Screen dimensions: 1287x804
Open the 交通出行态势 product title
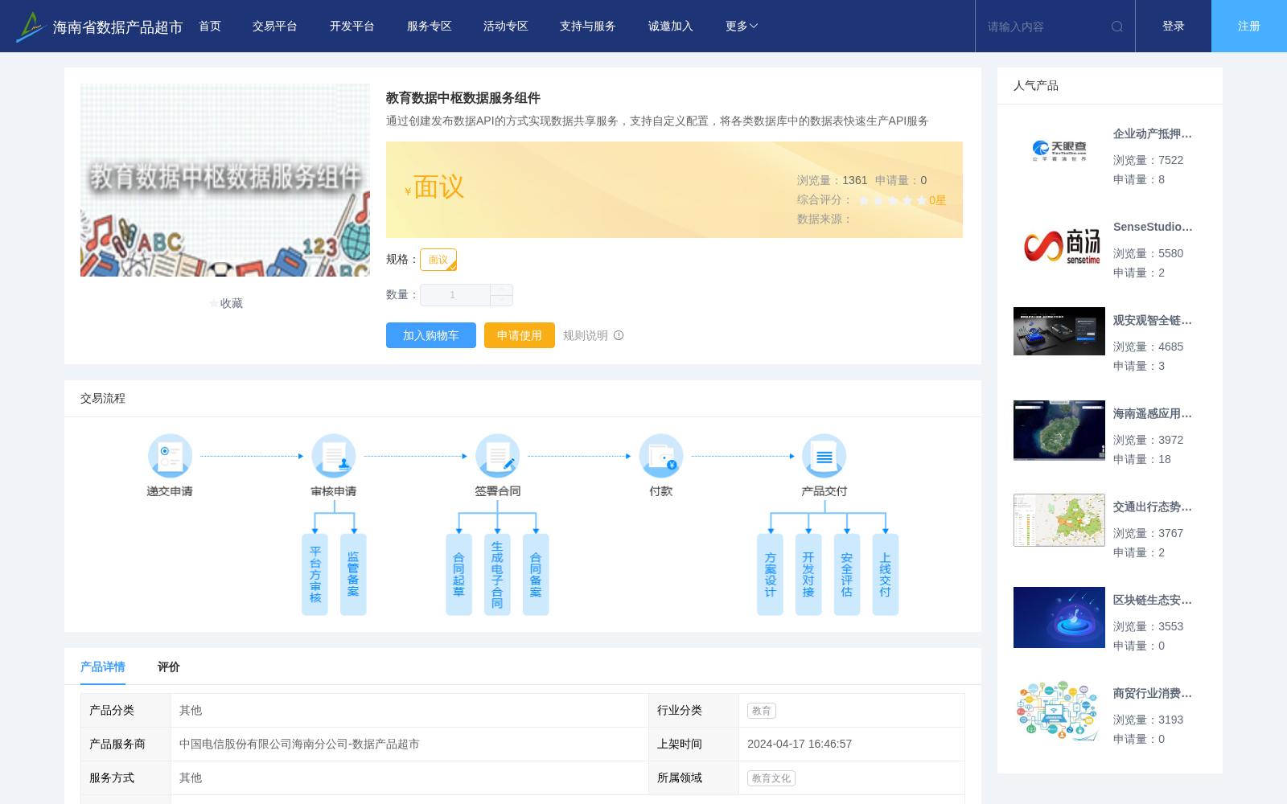tap(1153, 507)
